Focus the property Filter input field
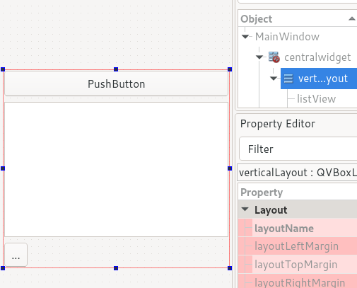The height and width of the screenshot is (288, 357). click(298, 149)
